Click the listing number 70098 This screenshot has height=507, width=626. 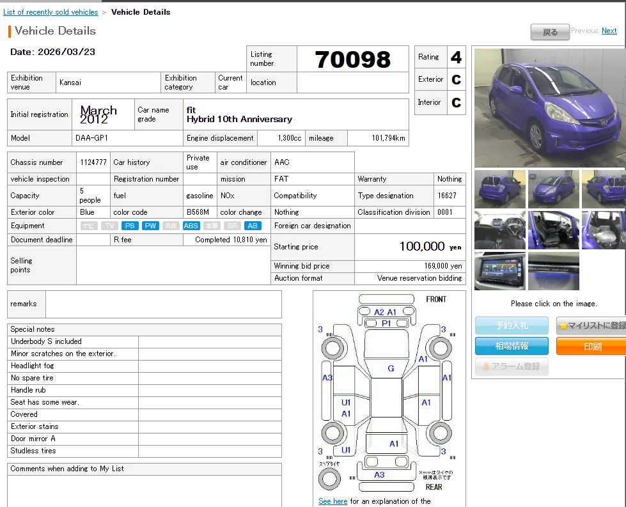pos(352,59)
